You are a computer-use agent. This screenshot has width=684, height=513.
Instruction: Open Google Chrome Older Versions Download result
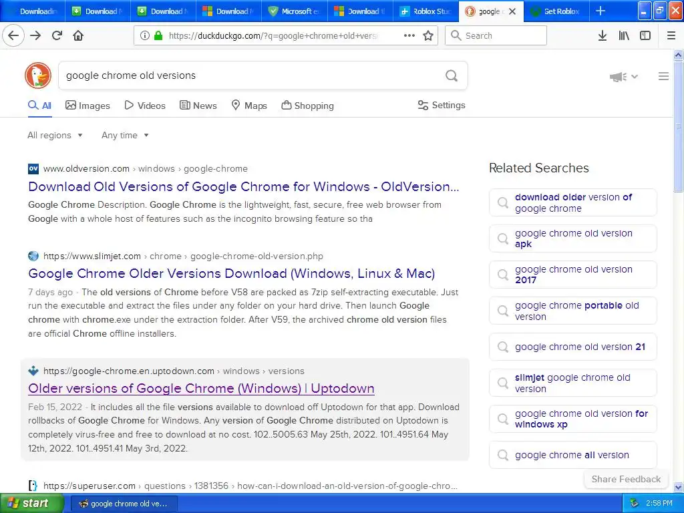coord(232,273)
